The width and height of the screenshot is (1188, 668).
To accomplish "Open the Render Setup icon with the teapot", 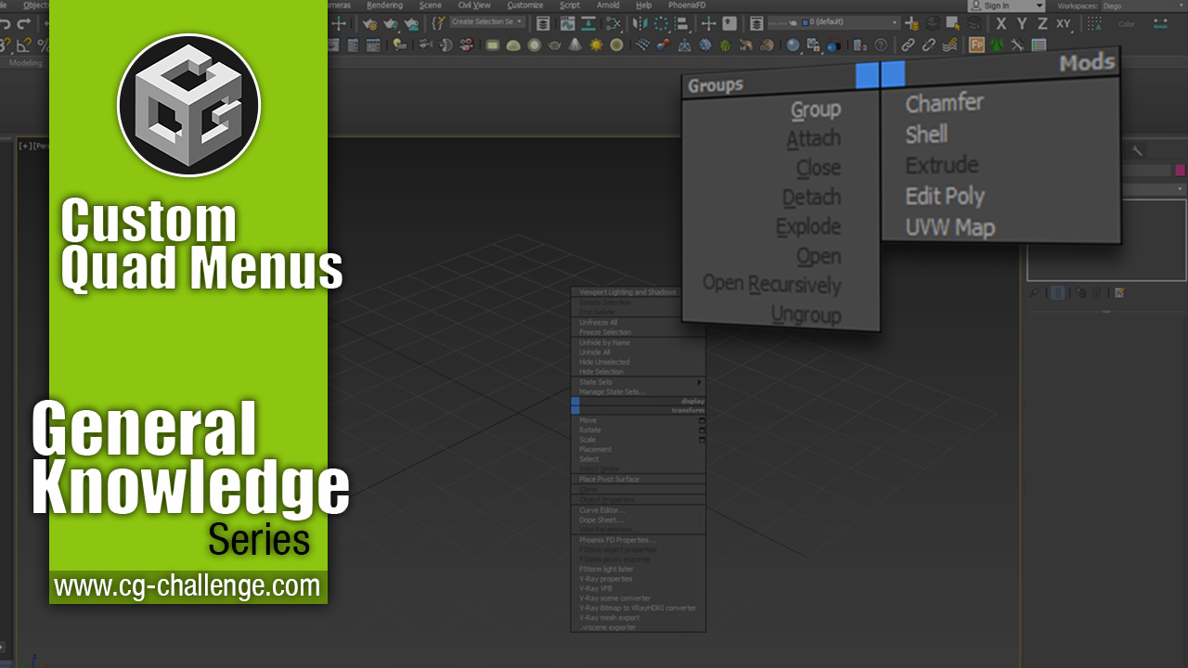I will coord(370,24).
